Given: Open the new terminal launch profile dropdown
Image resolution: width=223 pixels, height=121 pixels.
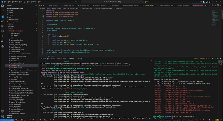Looking at the screenshot, I should click(x=208, y=59).
